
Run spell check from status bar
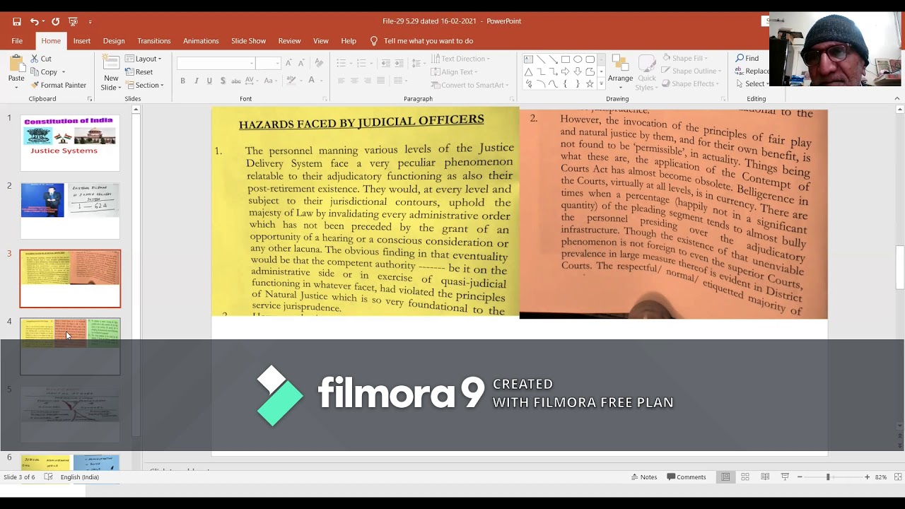pyautogui.click(x=48, y=477)
